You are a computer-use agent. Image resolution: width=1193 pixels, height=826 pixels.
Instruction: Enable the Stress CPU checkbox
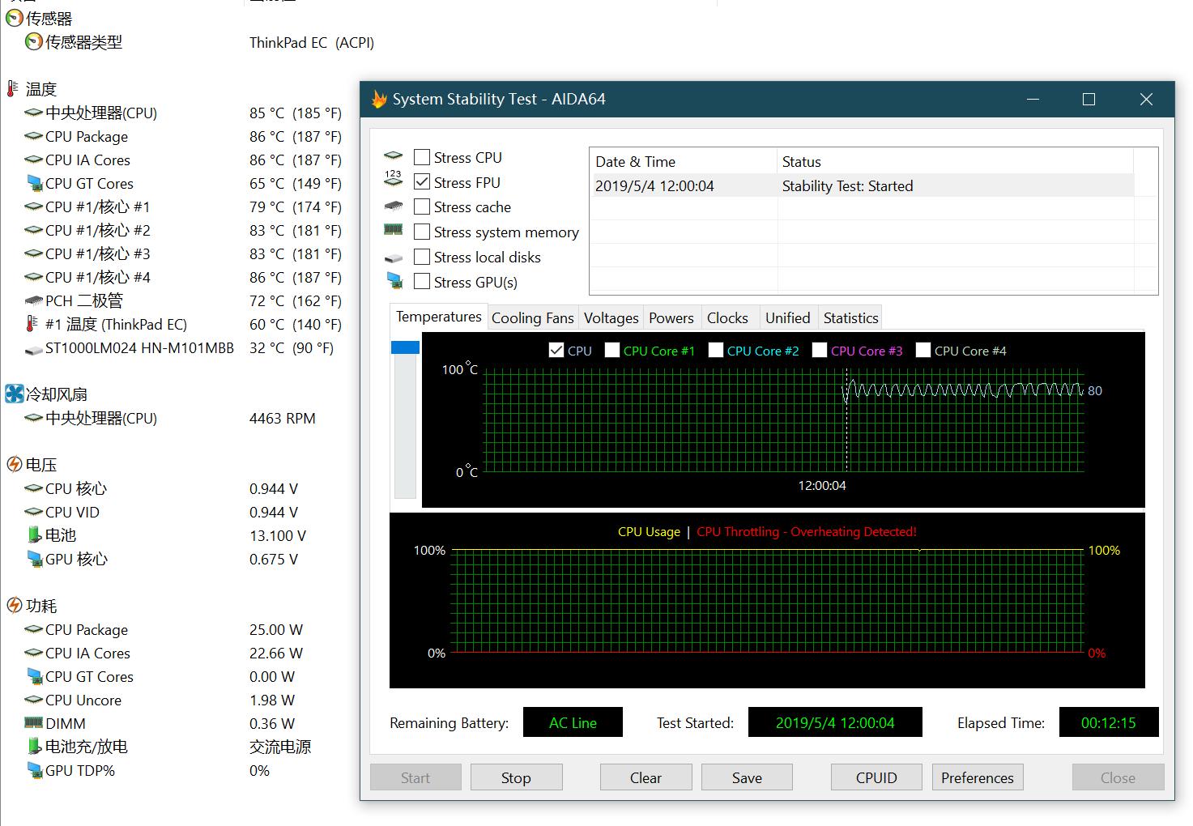tap(422, 157)
